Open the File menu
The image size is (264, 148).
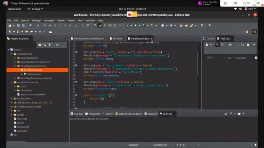coord(9,21)
